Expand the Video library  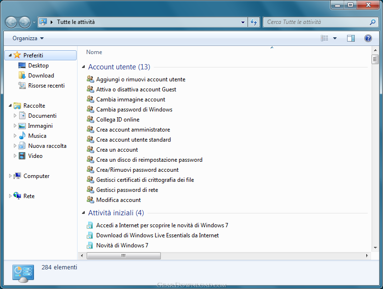(x=15, y=156)
